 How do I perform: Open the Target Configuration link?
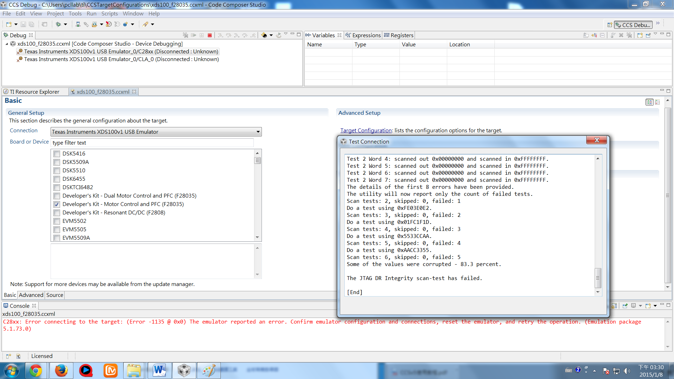pyautogui.click(x=366, y=131)
